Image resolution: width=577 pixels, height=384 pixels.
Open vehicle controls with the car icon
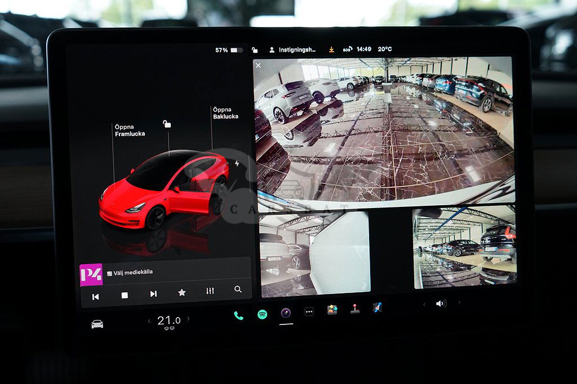[x=97, y=324]
